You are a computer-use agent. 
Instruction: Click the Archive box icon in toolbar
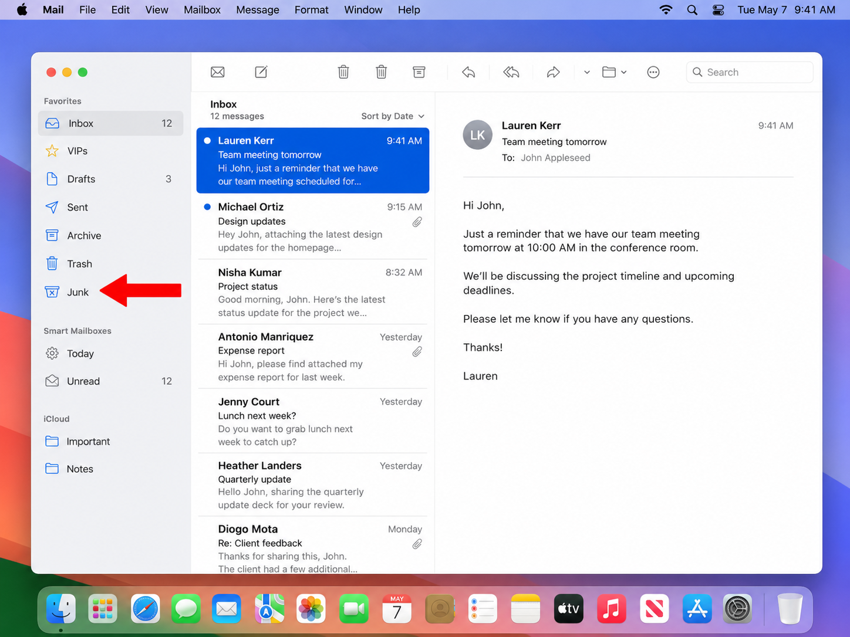coord(419,72)
